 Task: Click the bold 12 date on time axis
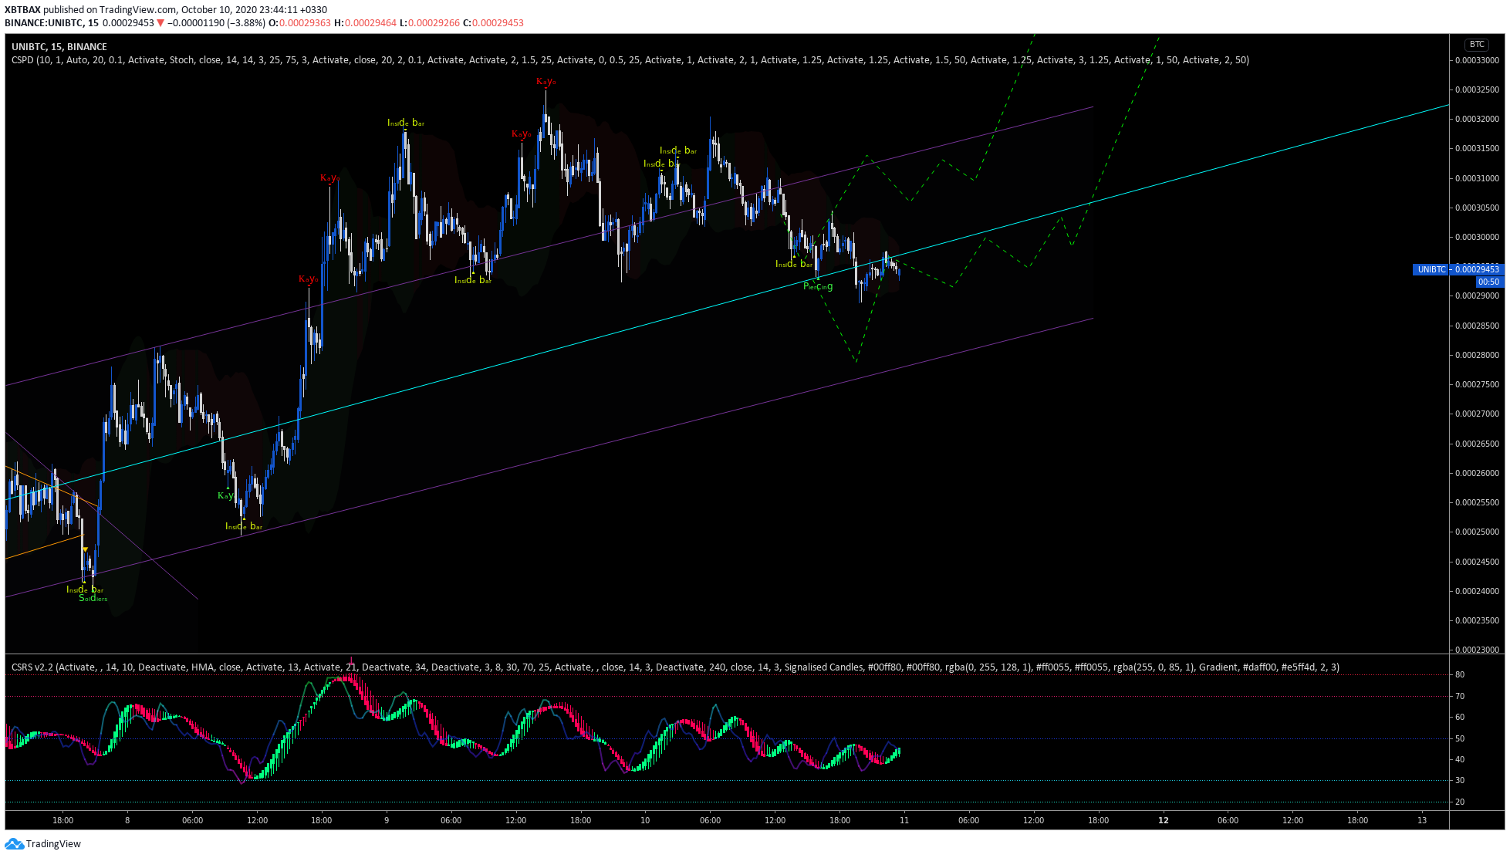click(x=1164, y=820)
